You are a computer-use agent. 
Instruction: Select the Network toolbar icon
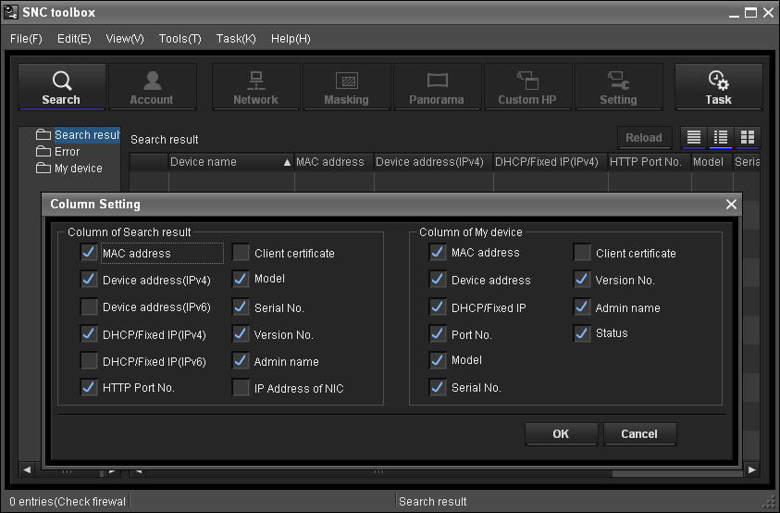coord(255,87)
